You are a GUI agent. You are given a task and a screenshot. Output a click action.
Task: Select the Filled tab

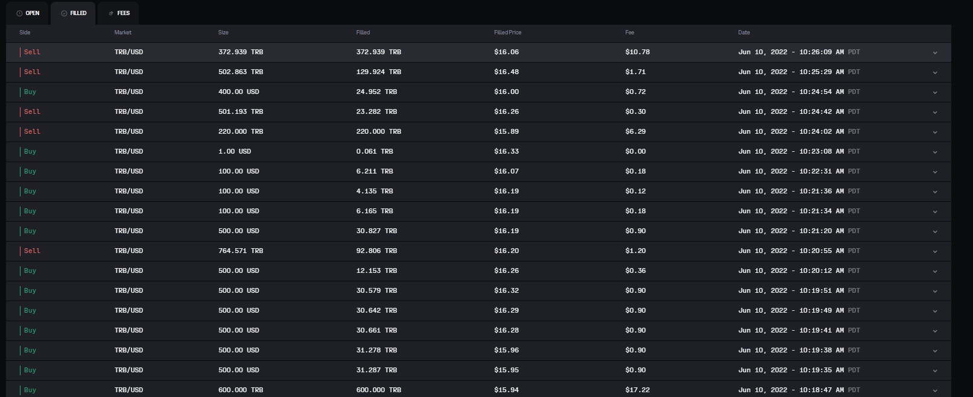tap(74, 13)
